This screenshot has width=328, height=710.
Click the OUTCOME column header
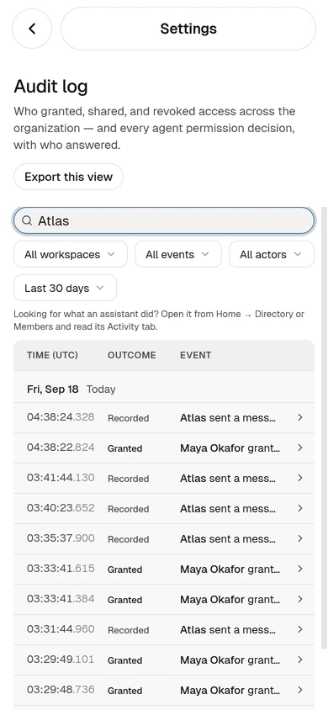(132, 355)
